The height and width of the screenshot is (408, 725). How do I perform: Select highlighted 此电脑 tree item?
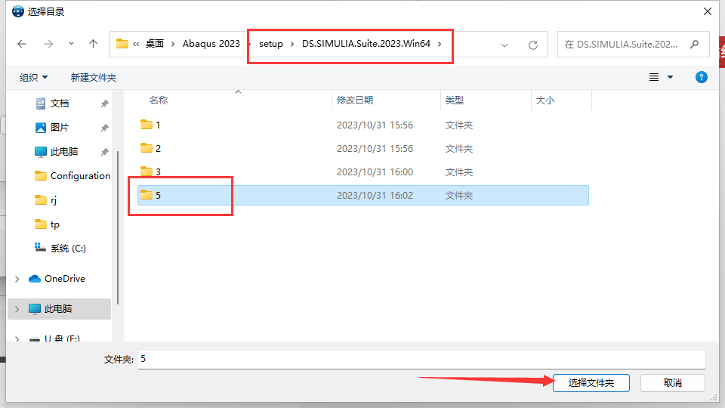pyautogui.click(x=58, y=308)
